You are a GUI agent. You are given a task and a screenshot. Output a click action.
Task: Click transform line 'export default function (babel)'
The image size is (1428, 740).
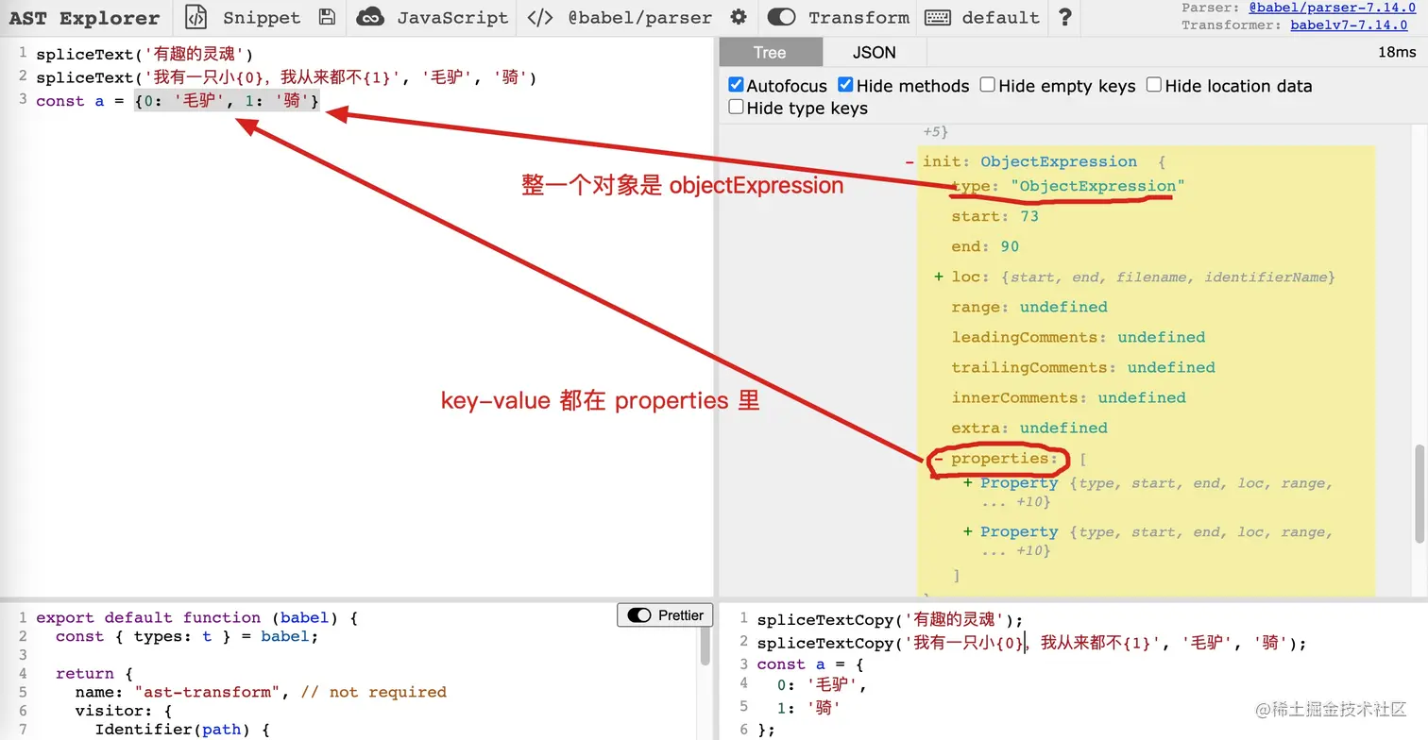pos(197,617)
